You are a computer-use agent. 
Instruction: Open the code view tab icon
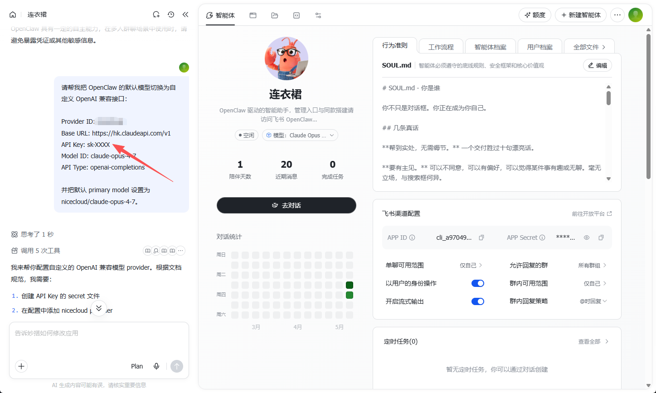pos(296,15)
